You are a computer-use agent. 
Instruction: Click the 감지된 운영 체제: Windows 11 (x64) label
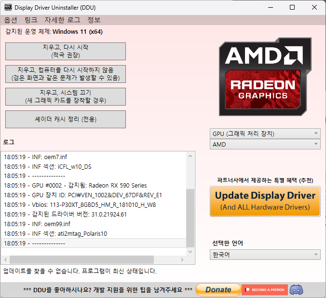(54, 32)
